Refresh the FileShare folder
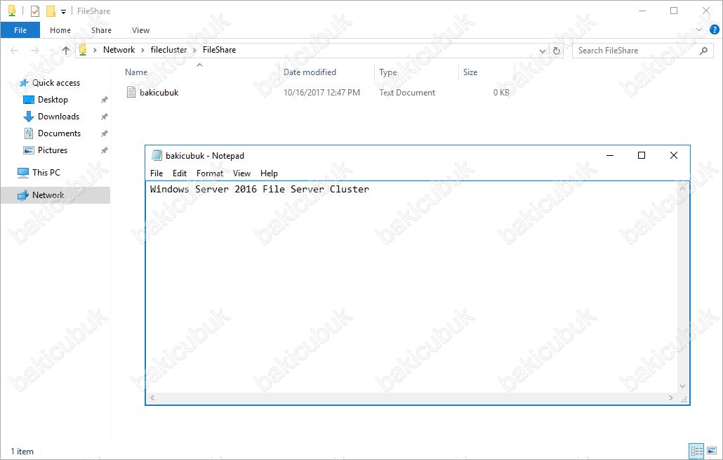The image size is (723, 460). coord(557,51)
